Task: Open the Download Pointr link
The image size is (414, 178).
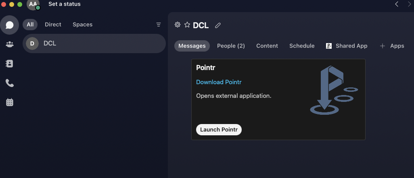Action: (x=219, y=82)
